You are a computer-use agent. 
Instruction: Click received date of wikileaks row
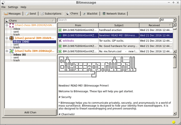pyautogui.click(x=156, y=41)
